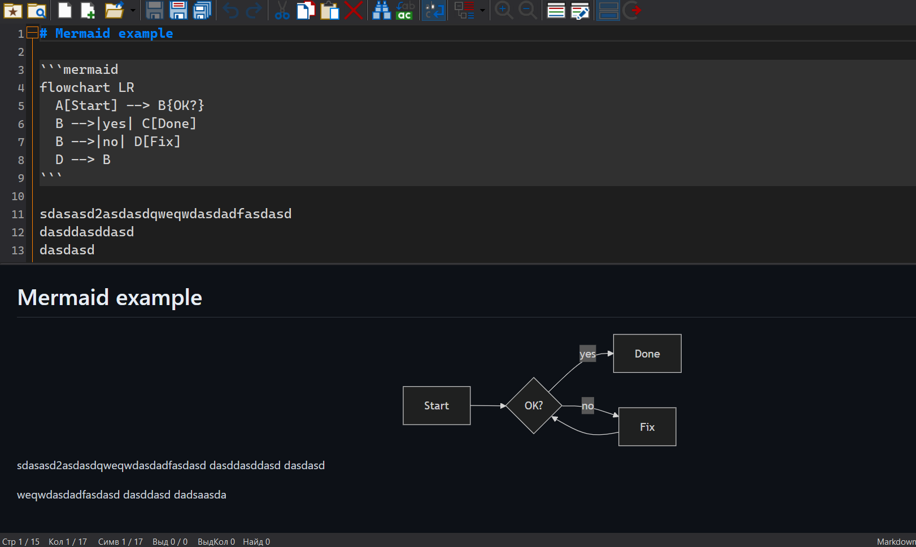The image size is (916, 547).
Task: Click 'sdasasd2asdasdqweqwdasdadfasdasd' on editor line 11
Action: [165, 214]
